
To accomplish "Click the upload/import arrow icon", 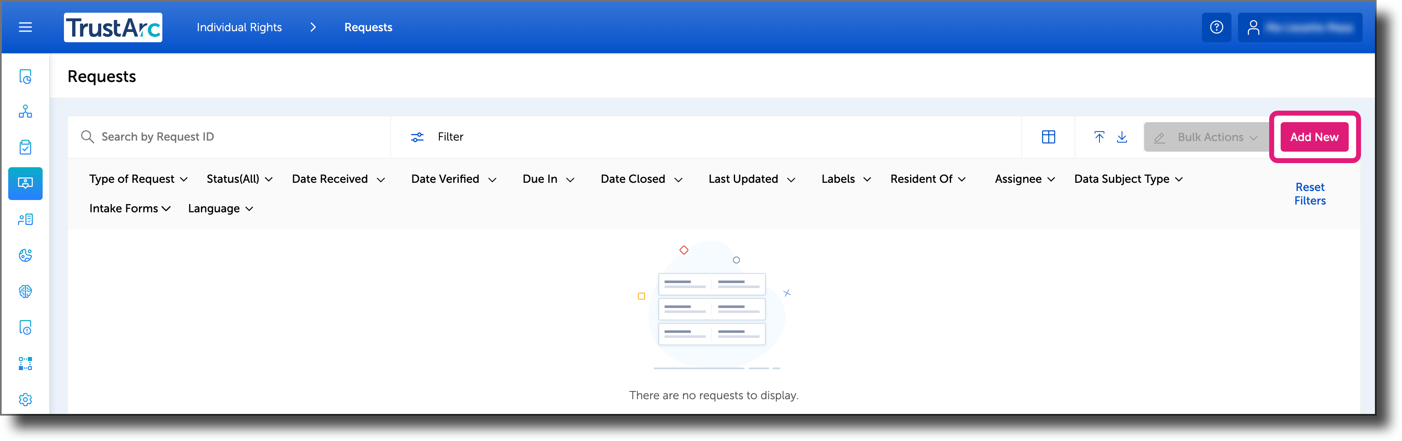I will [x=1099, y=137].
